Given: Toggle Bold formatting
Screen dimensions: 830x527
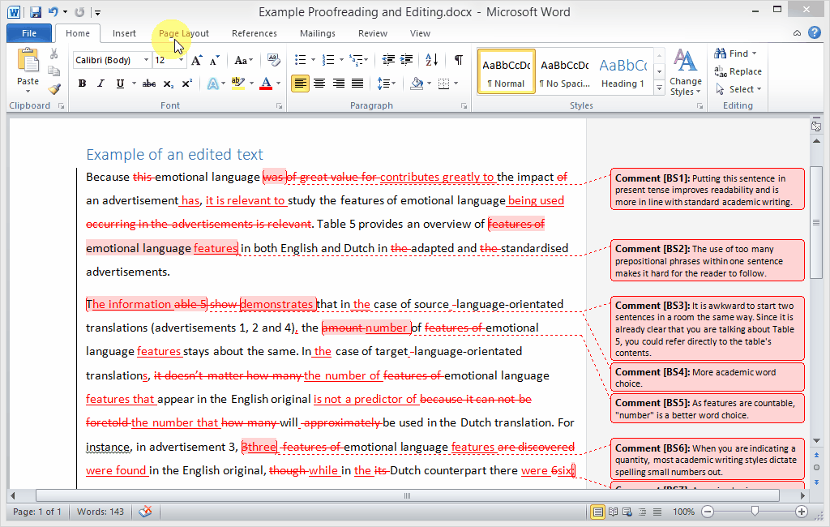Looking at the screenshot, I should point(82,84).
